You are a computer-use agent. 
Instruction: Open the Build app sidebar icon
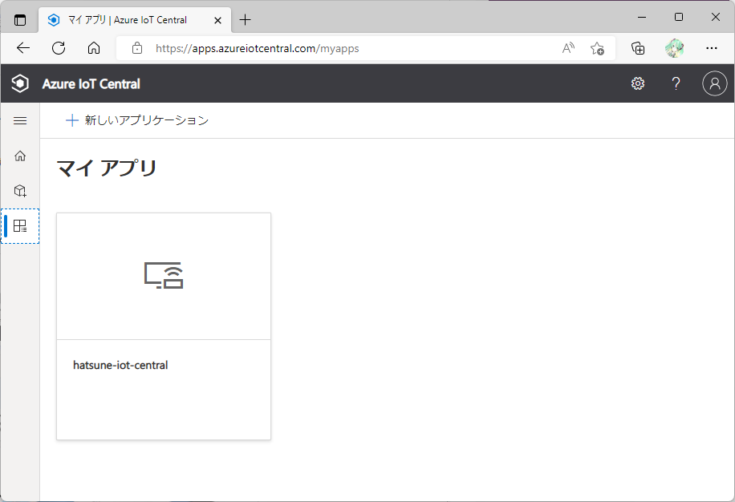pyautogui.click(x=20, y=191)
